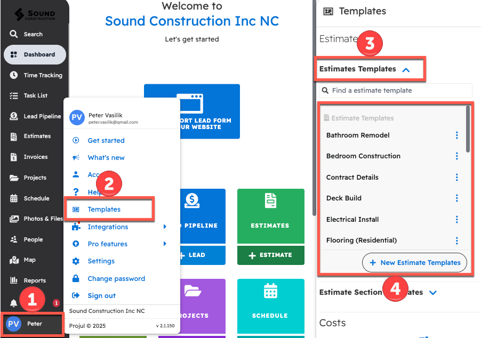
Task: Click the notification bell icon
Action: (14, 303)
